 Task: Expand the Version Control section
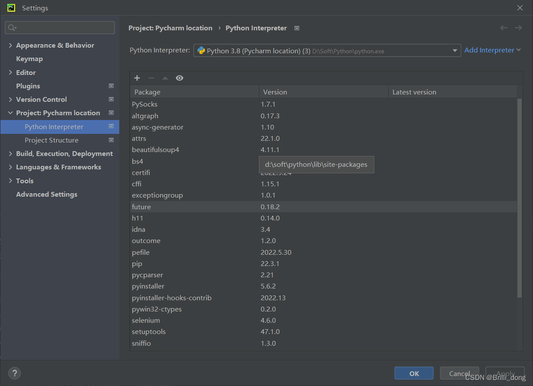click(10, 99)
